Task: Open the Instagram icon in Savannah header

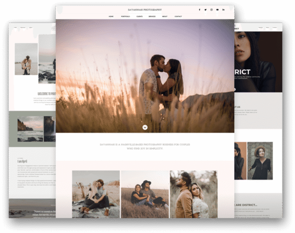Action: [212, 10]
